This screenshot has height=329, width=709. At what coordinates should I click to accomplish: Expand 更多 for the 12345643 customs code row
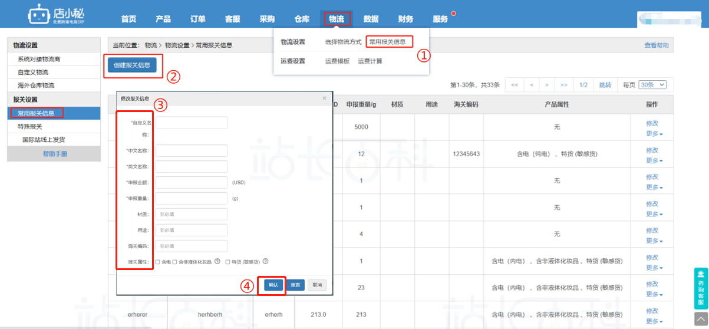tap(654, 160)
